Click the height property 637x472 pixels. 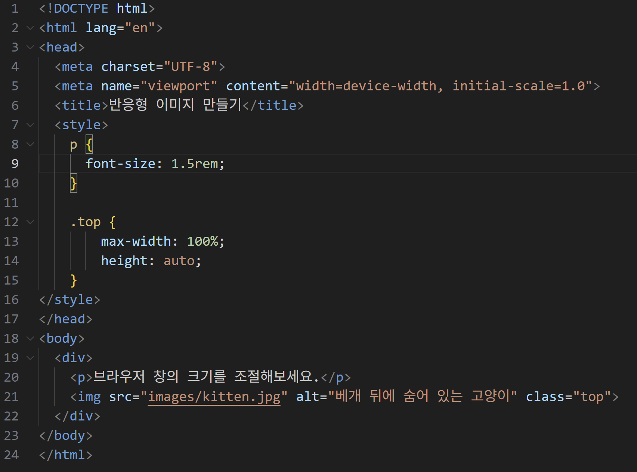coord(124,261)
